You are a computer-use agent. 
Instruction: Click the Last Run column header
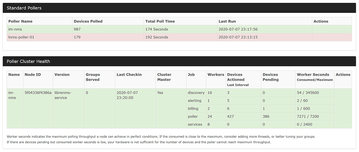tap(227, 21)
